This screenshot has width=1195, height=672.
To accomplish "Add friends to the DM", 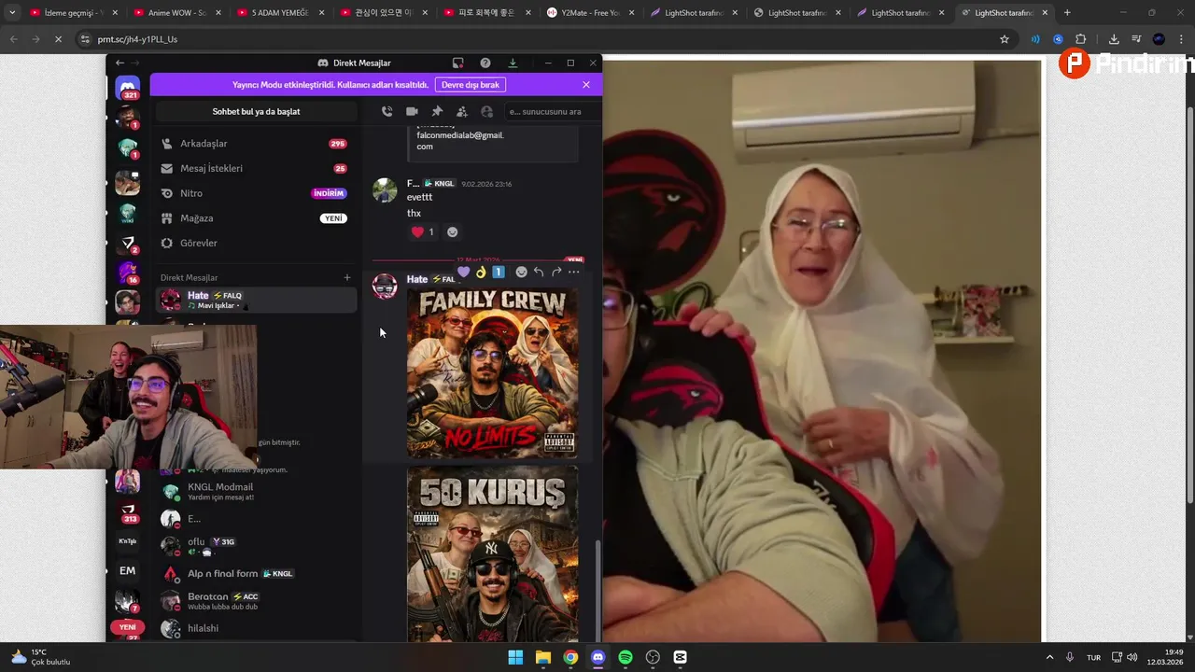I will [461, 111].
